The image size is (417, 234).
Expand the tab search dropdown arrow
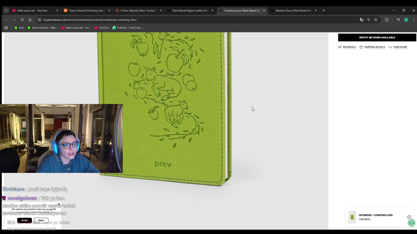6,10
